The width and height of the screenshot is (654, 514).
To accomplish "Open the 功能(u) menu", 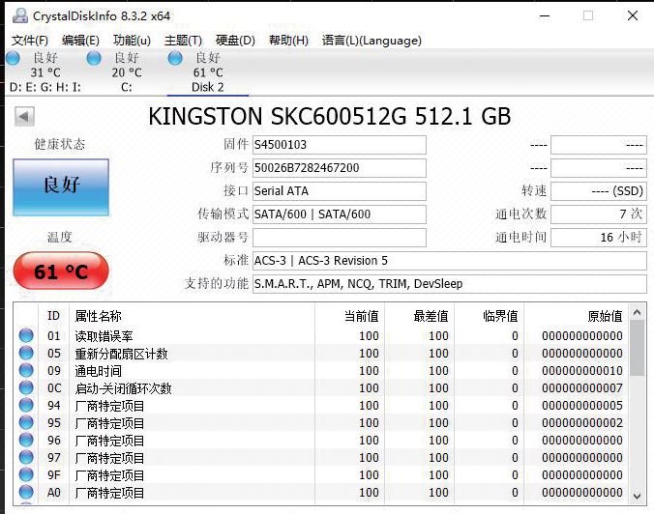I will tap(132, 41).
